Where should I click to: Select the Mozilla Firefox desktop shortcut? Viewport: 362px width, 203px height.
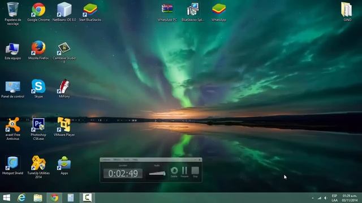click(x=38, y=50)
